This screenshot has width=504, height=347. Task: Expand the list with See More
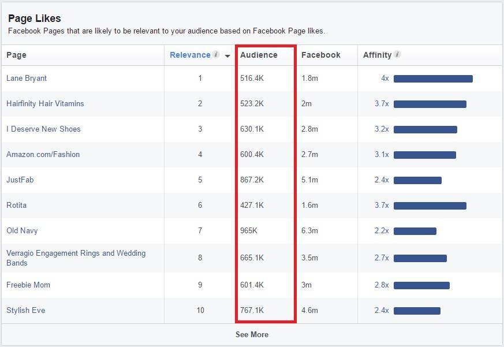click(252, 334)
